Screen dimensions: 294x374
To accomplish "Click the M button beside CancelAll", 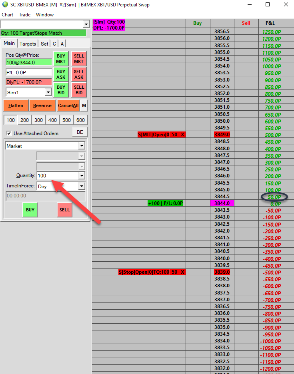I will coord(84,105).
